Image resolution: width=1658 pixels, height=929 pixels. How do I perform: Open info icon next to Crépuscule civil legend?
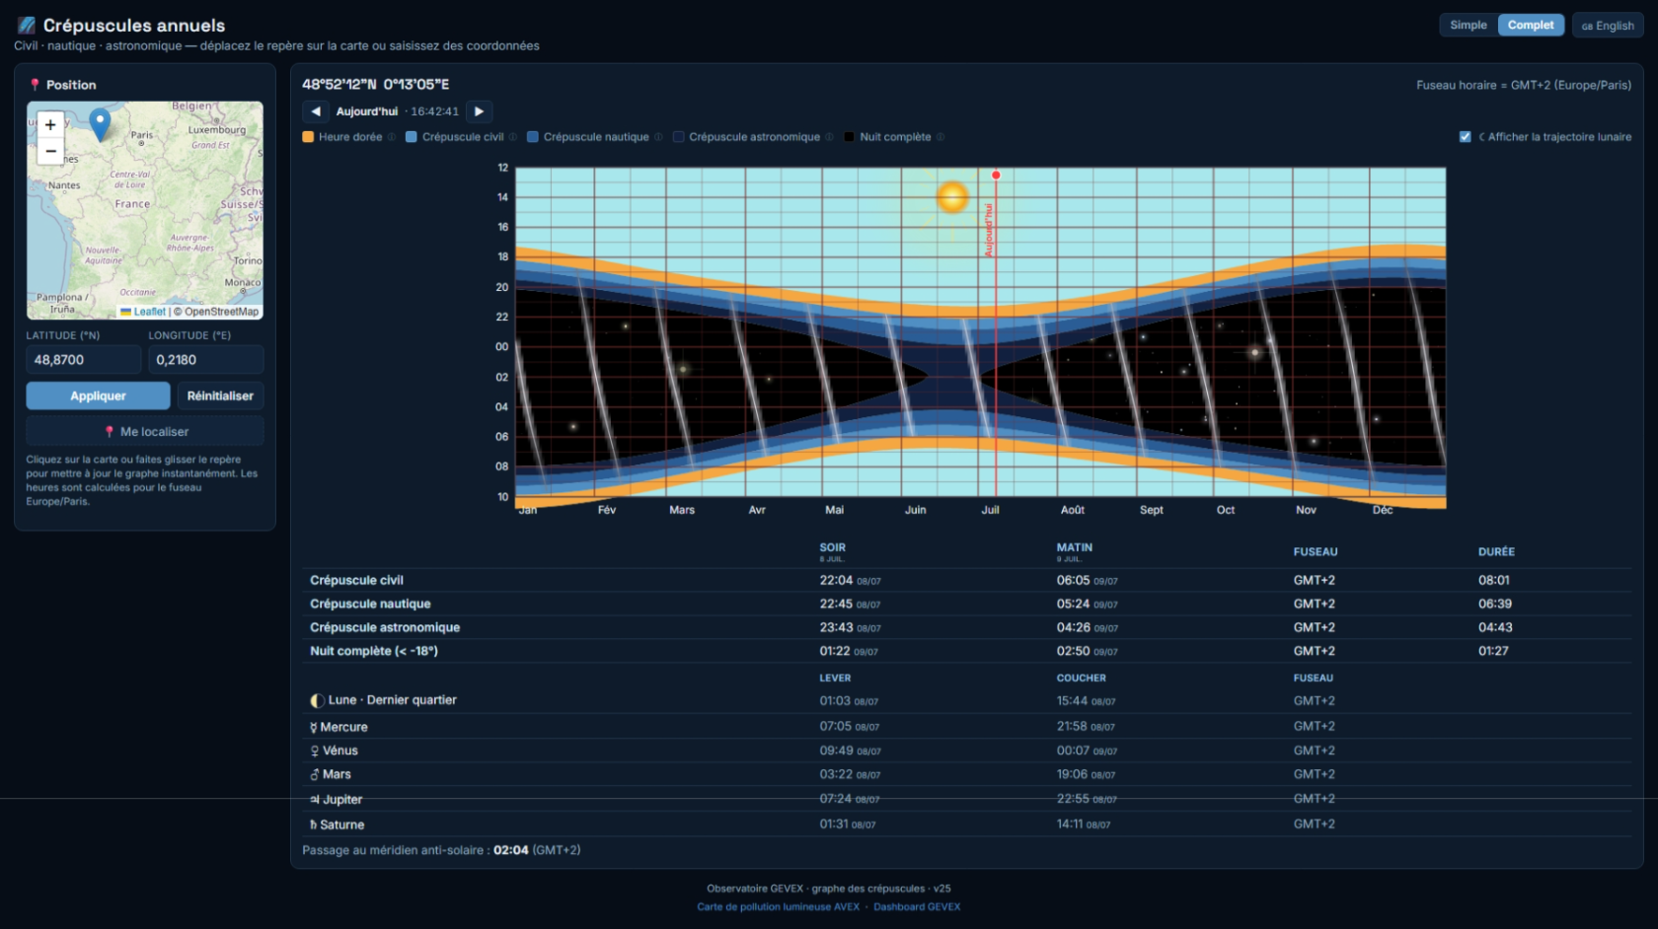(x=513, y=137)
